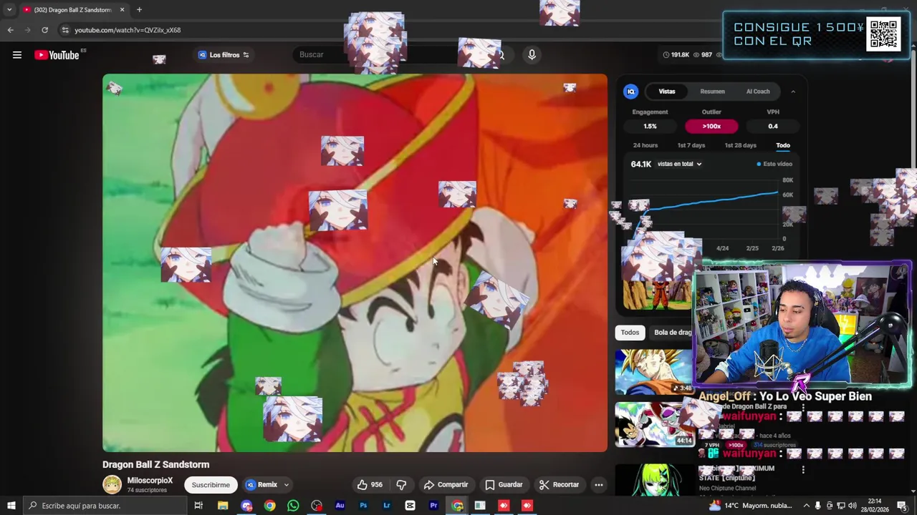Image resolution: width=917 pixels, height=515 pixels.
Task: Open the 44:14 recommended video thumbnail
Action: pos(655,424)
